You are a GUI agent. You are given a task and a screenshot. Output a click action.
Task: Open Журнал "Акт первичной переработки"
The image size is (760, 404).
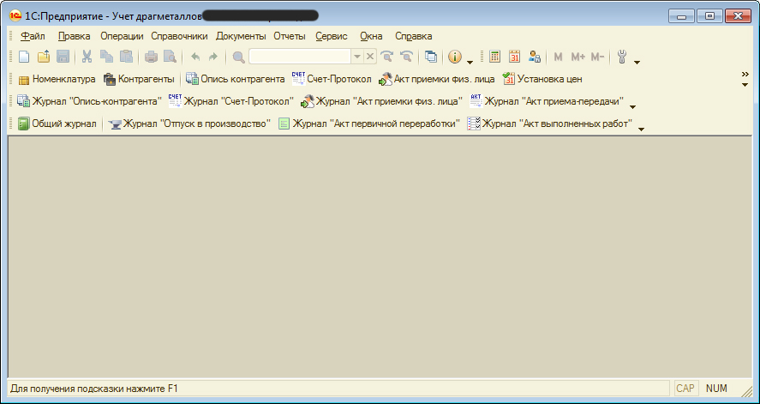click(369, 124)
